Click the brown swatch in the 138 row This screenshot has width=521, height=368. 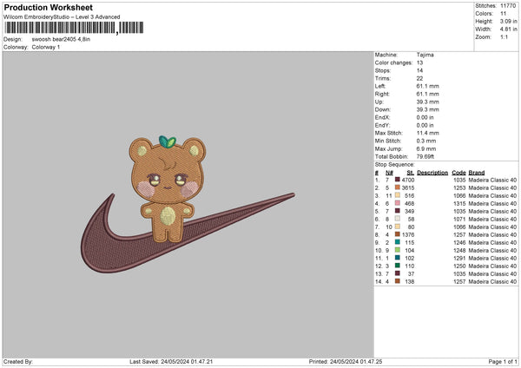[x=397, y=281]
